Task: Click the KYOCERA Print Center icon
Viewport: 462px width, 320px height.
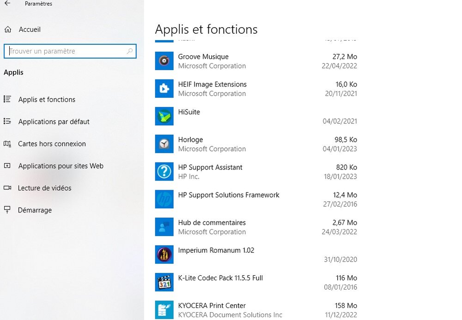Action: 164,310
